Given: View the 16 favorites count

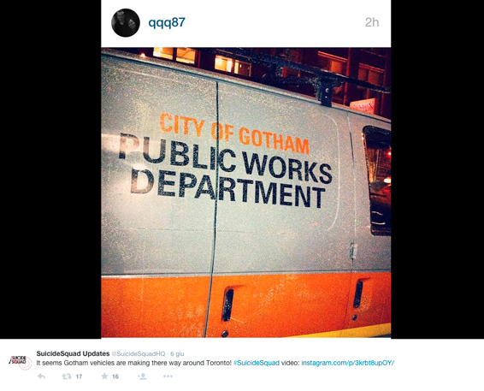Looking at the screenshot, I should click(x=115, y=376).
